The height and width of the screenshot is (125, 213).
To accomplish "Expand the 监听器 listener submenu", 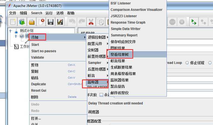I will 98,82.
